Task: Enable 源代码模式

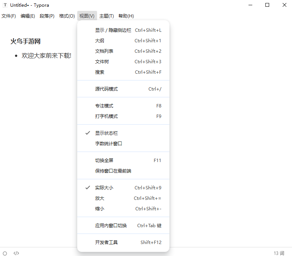Action: (123, 89)
